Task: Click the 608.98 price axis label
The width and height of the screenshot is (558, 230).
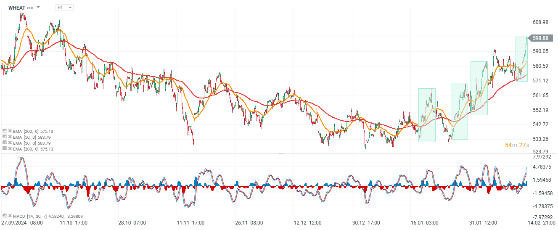Action: tap(540, 22)
